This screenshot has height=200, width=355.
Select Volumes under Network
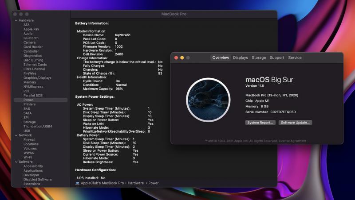[x=30, y=149]
